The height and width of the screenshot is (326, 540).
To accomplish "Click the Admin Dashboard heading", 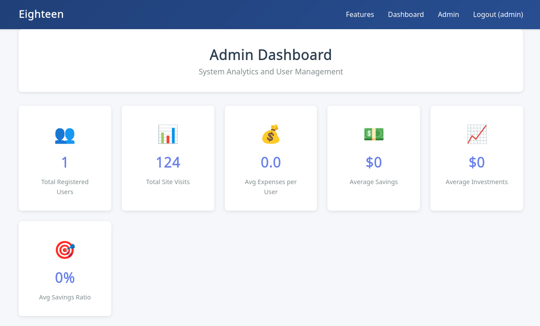I will click(270, 55).
